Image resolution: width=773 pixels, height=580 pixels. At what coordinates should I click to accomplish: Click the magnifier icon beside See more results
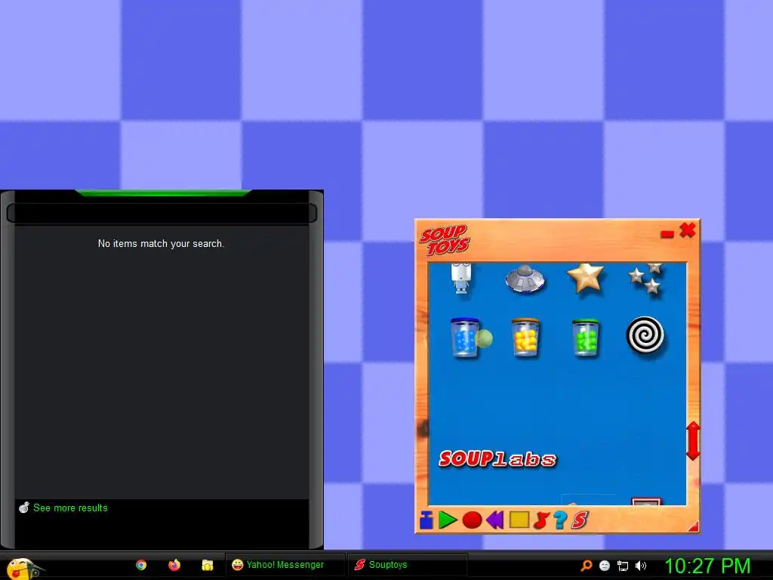pyautogui.click(x=23, y=507)
